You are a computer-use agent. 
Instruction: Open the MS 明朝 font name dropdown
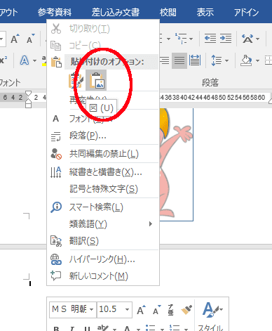92,309
